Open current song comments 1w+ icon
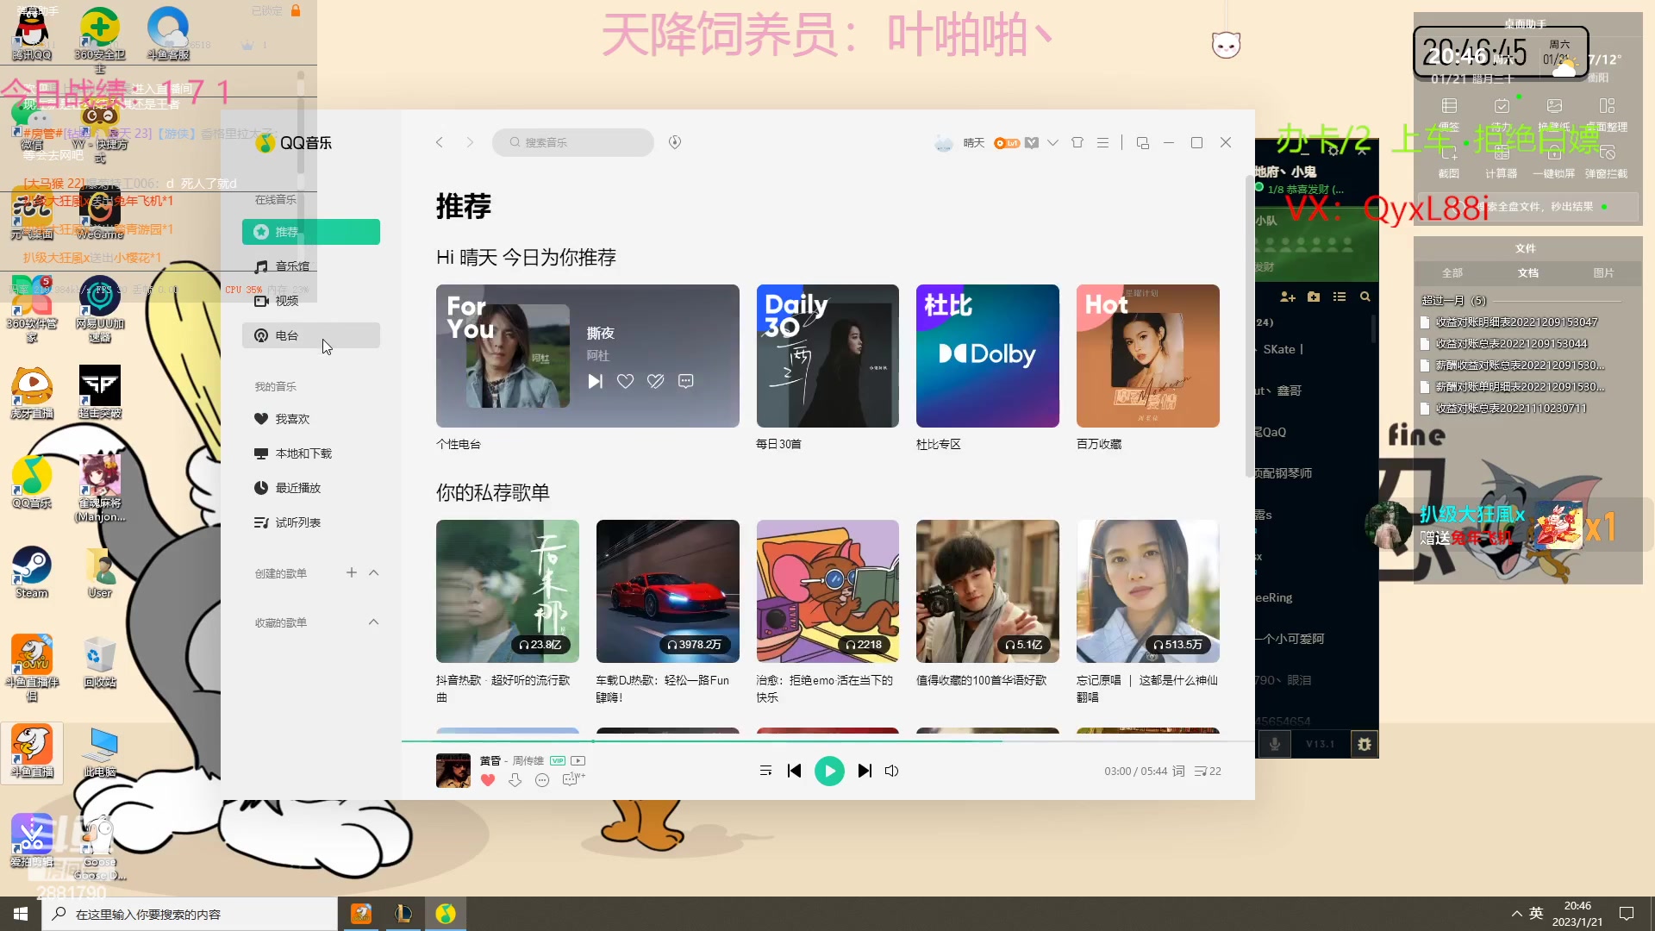The height and width of the screenshot is (931, 1655). (573, 779)
